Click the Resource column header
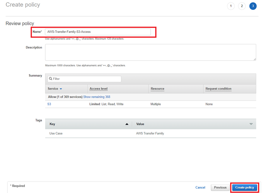Viewport: 266px width, 193px height. (157, 89)
